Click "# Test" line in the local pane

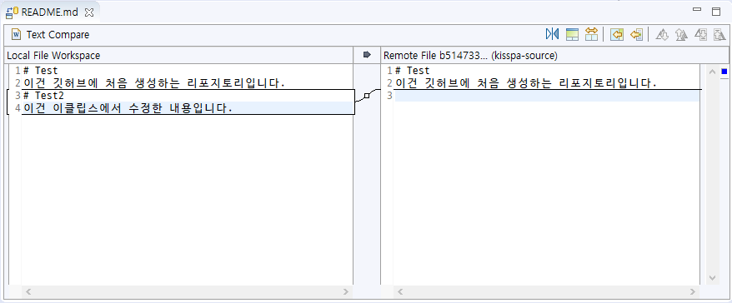coord(40,71)
